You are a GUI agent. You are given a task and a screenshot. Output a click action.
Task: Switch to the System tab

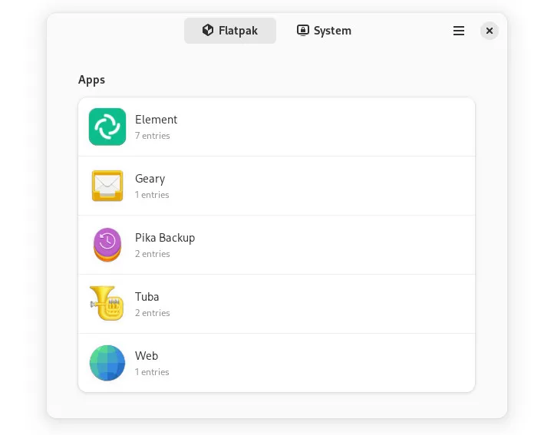[324, 31]
